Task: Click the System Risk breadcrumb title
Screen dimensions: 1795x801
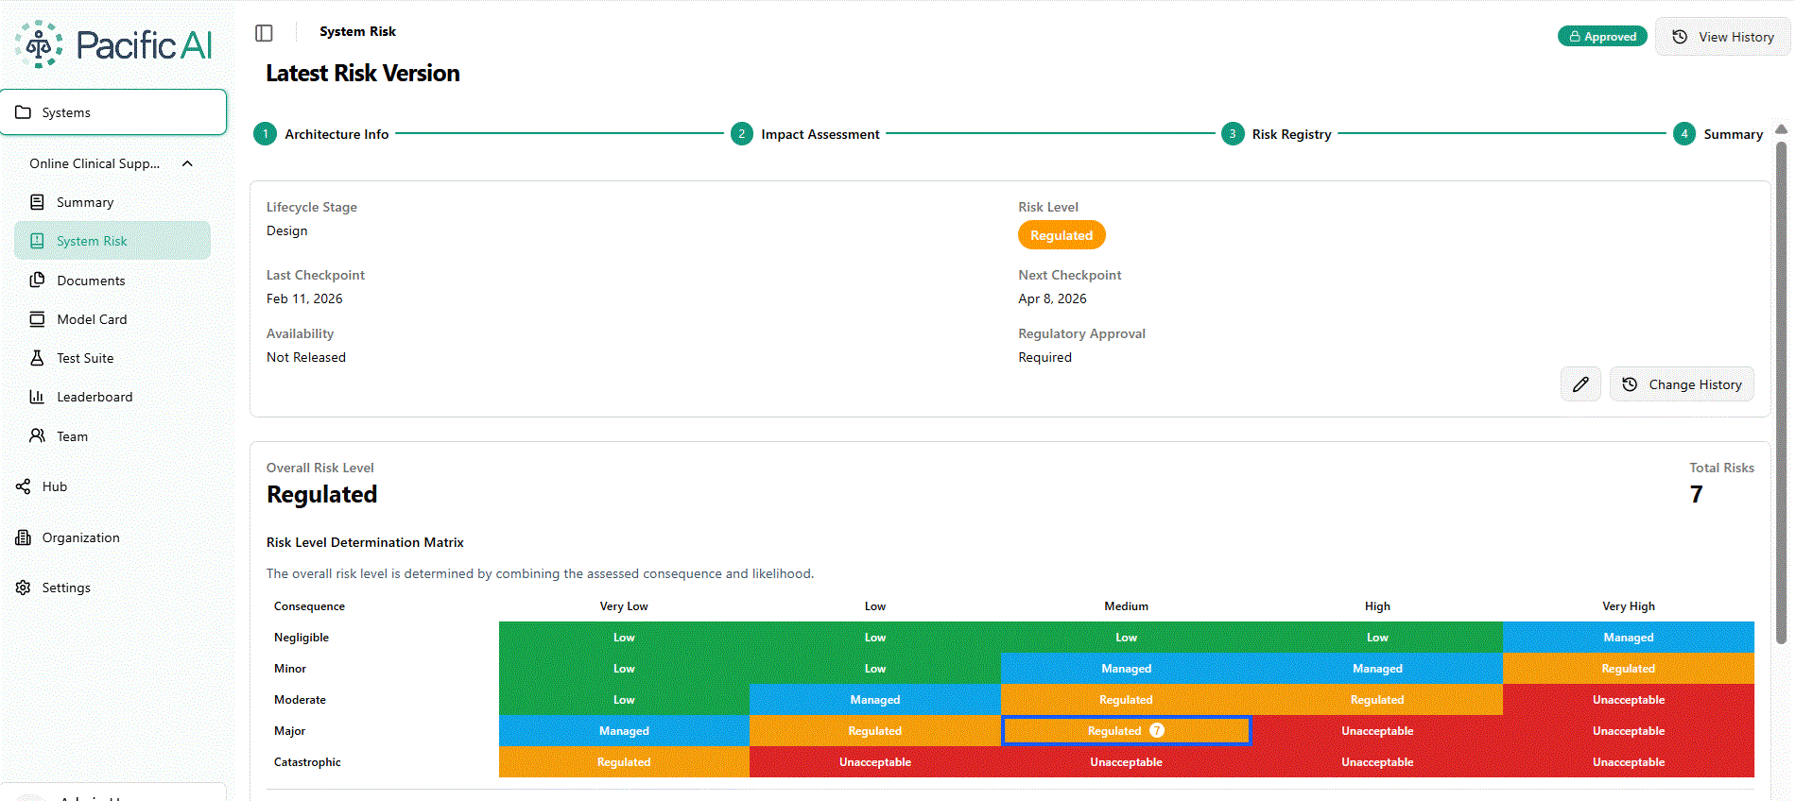Action: click(357, 31)
